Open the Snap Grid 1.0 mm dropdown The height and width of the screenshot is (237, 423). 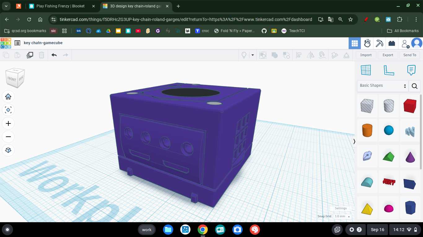point(342,216)
